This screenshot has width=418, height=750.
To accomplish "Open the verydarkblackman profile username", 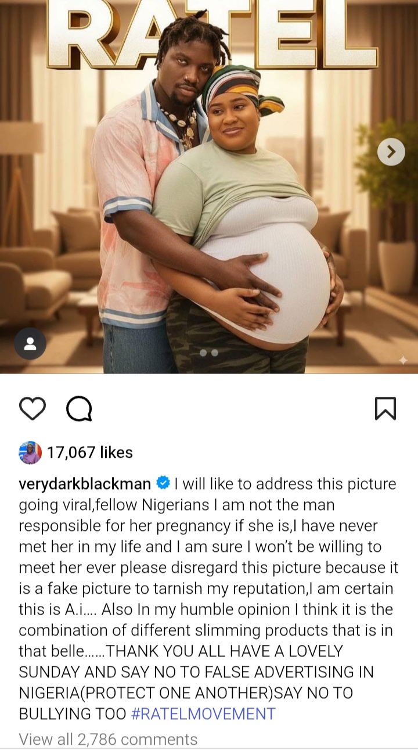I will pyautogui.click(x=85, y=484).
